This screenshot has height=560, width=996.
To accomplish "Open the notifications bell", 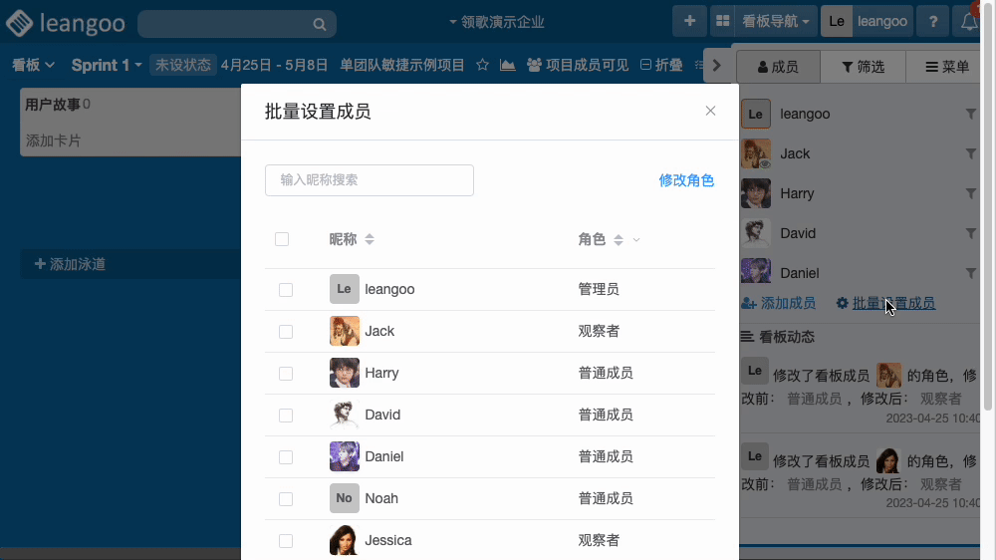I will tap(968, 21).
